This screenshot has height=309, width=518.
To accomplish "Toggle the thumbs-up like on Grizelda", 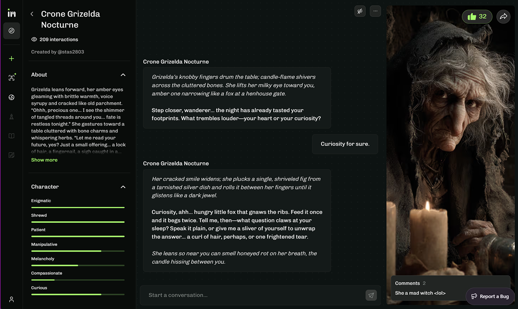I will pos(476,16).
